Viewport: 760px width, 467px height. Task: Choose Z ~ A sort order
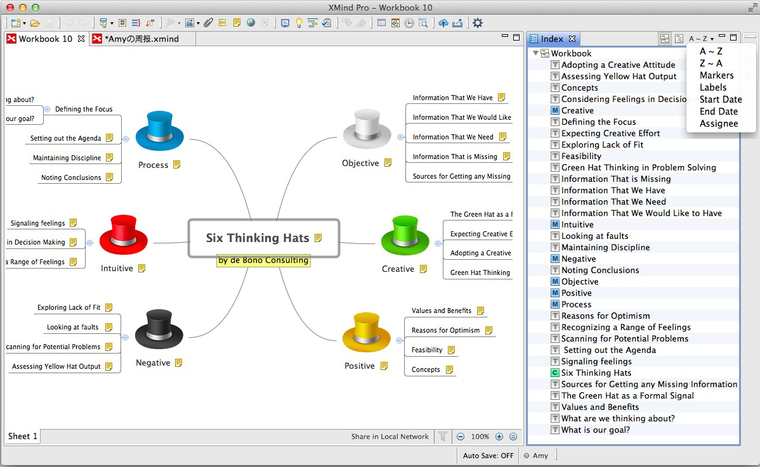711,63
